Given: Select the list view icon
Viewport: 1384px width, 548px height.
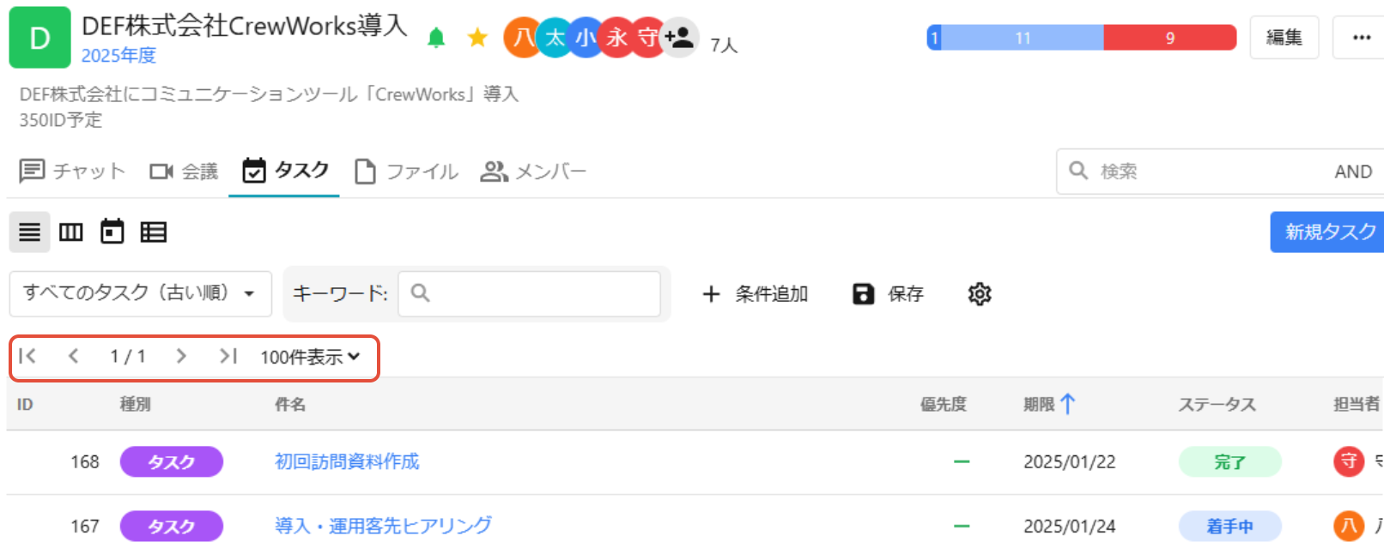Looking at the screenshot, I should point(30,232).
